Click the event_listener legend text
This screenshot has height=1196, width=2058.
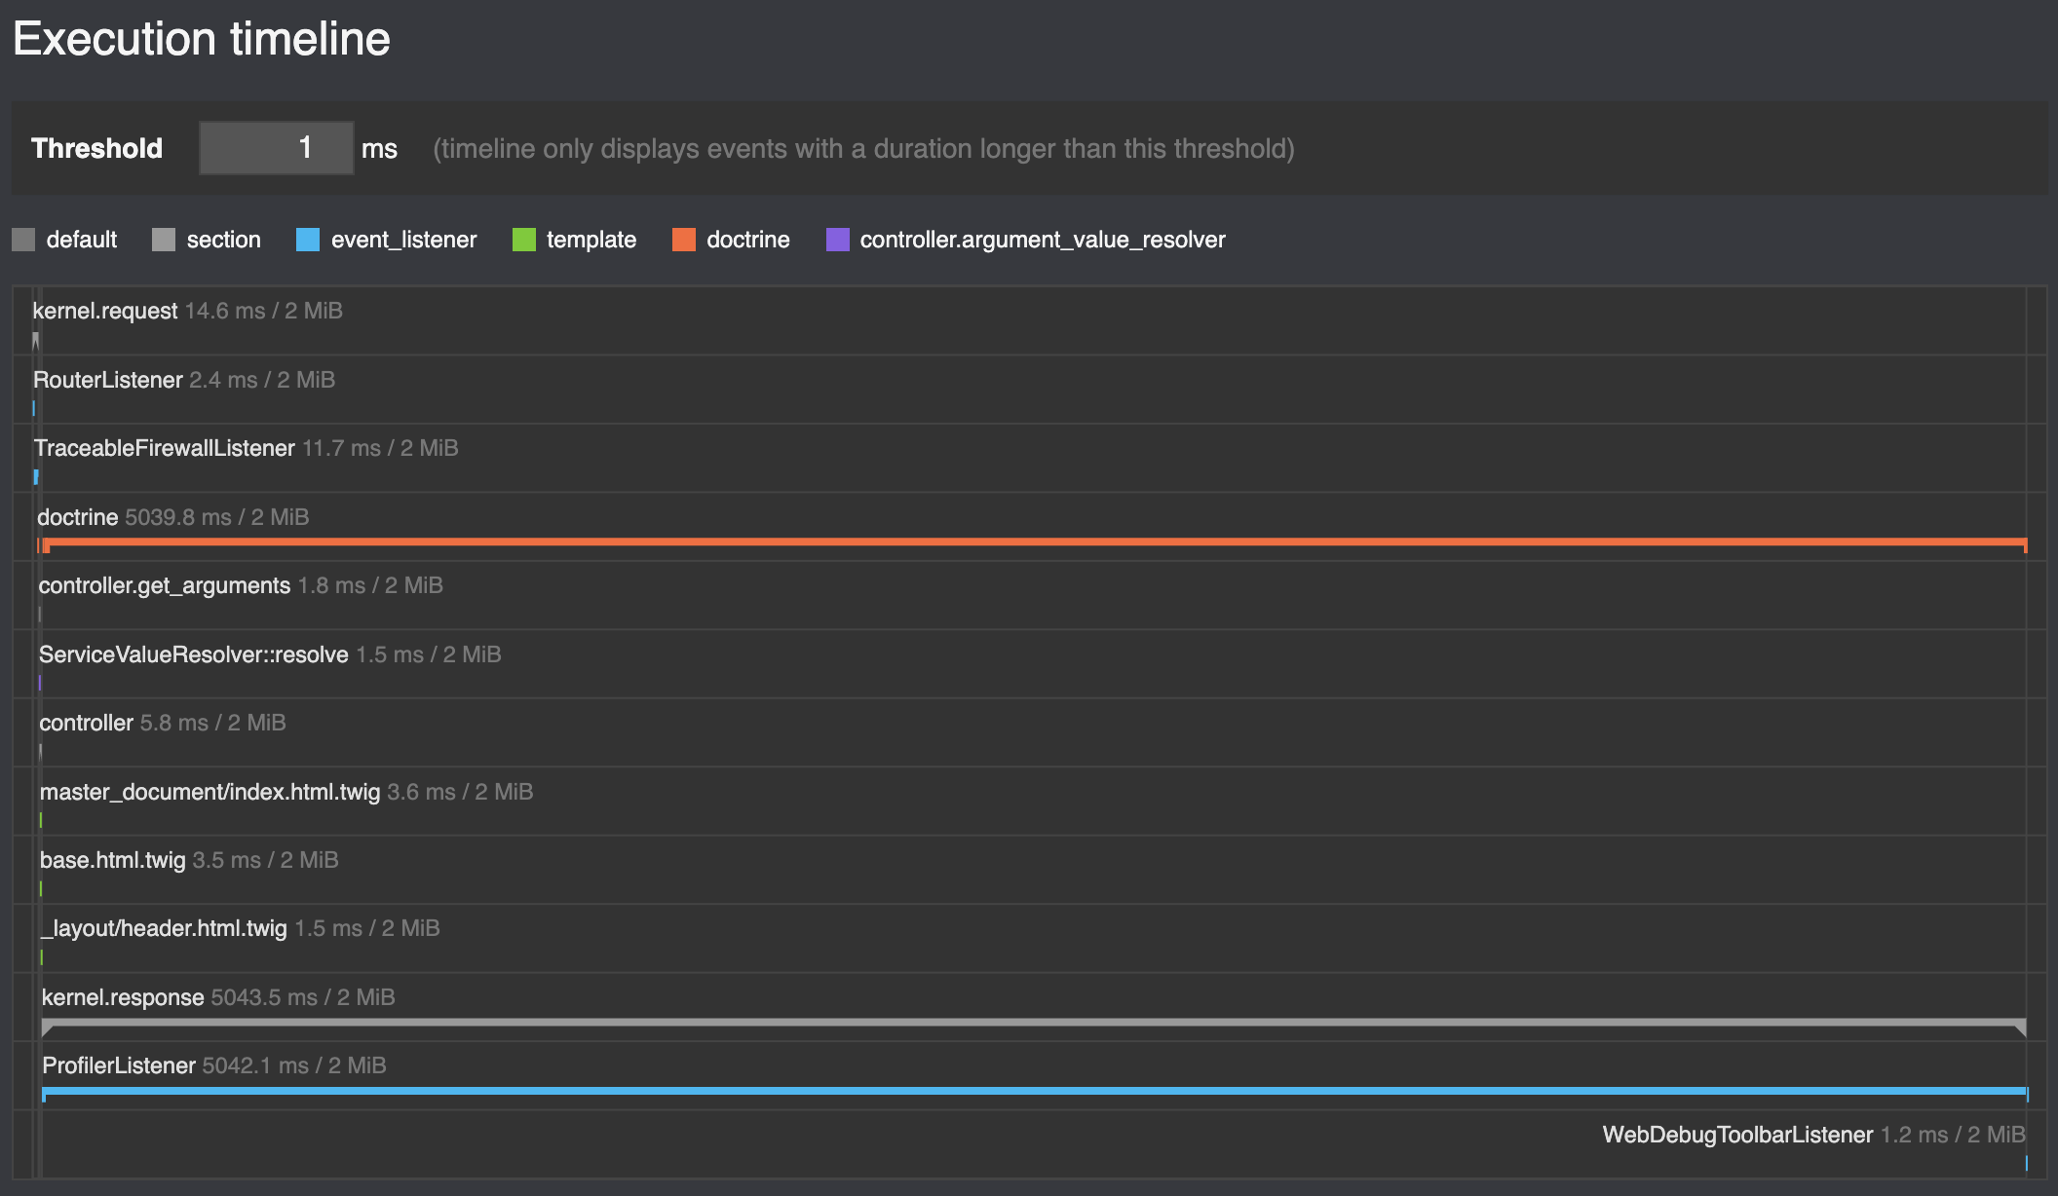pyautogui.click(x=404, y=240)
